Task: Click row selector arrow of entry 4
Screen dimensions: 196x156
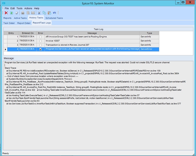Action: tap(6, 49)
